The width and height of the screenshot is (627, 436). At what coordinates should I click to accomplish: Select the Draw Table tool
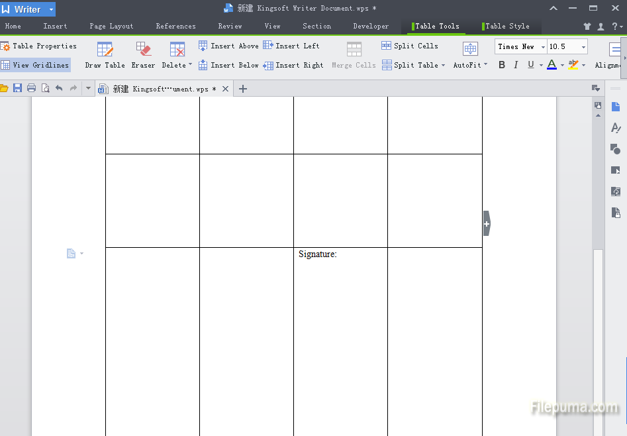[105, 55]
